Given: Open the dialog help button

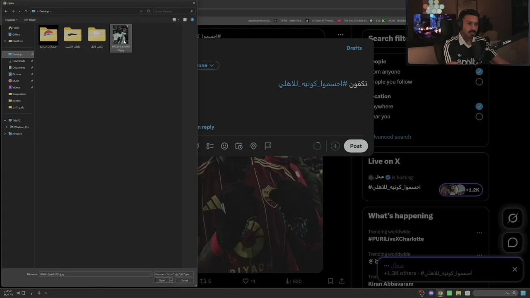Looking at the screenshot, I should (192, 19).
